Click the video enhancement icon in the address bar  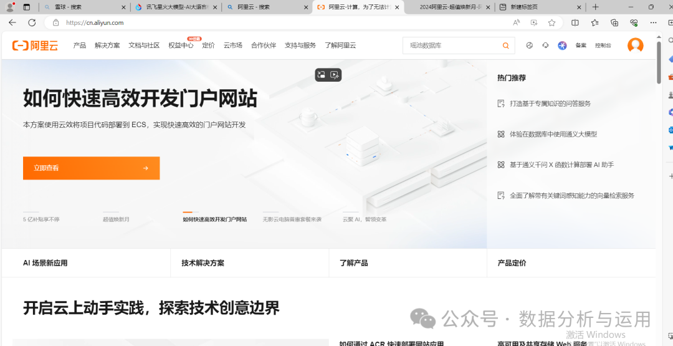(534, 22)
